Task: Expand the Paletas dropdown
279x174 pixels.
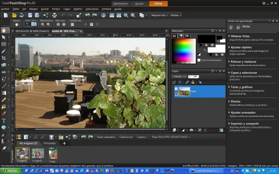Action: pos(175,15)
